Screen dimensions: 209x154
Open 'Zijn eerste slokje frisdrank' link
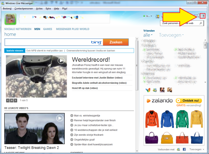[89, 135]
